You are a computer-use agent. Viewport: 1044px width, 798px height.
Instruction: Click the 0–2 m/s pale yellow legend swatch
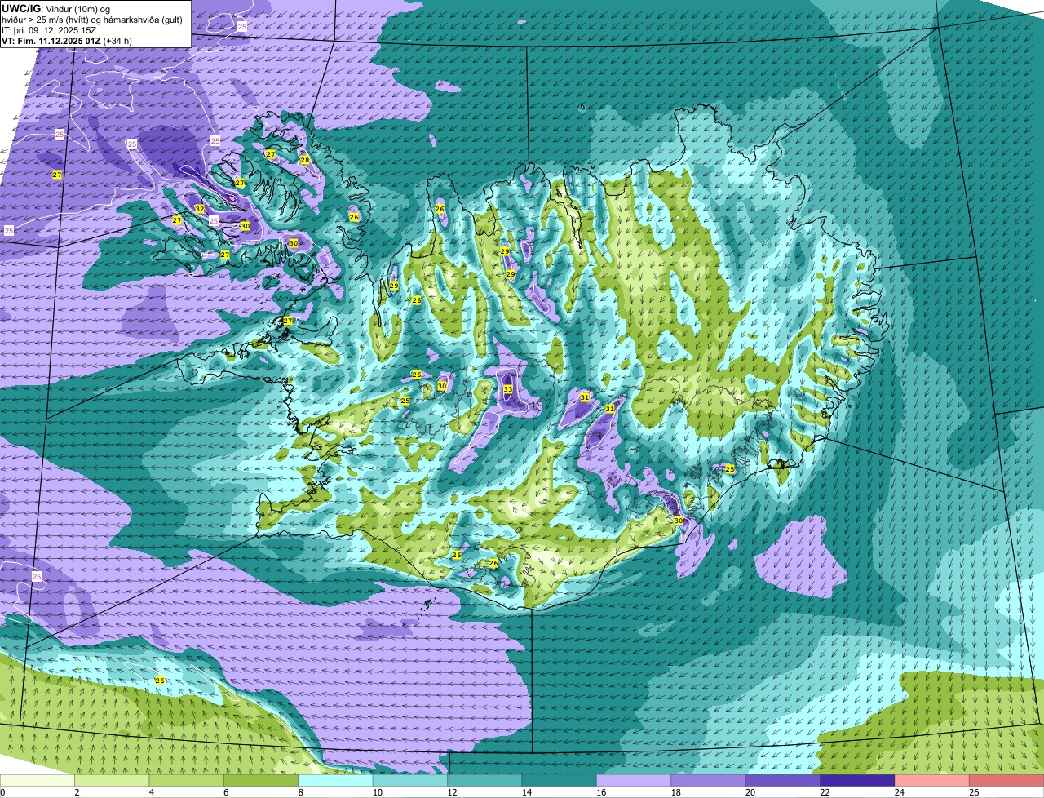coord(38,781)
